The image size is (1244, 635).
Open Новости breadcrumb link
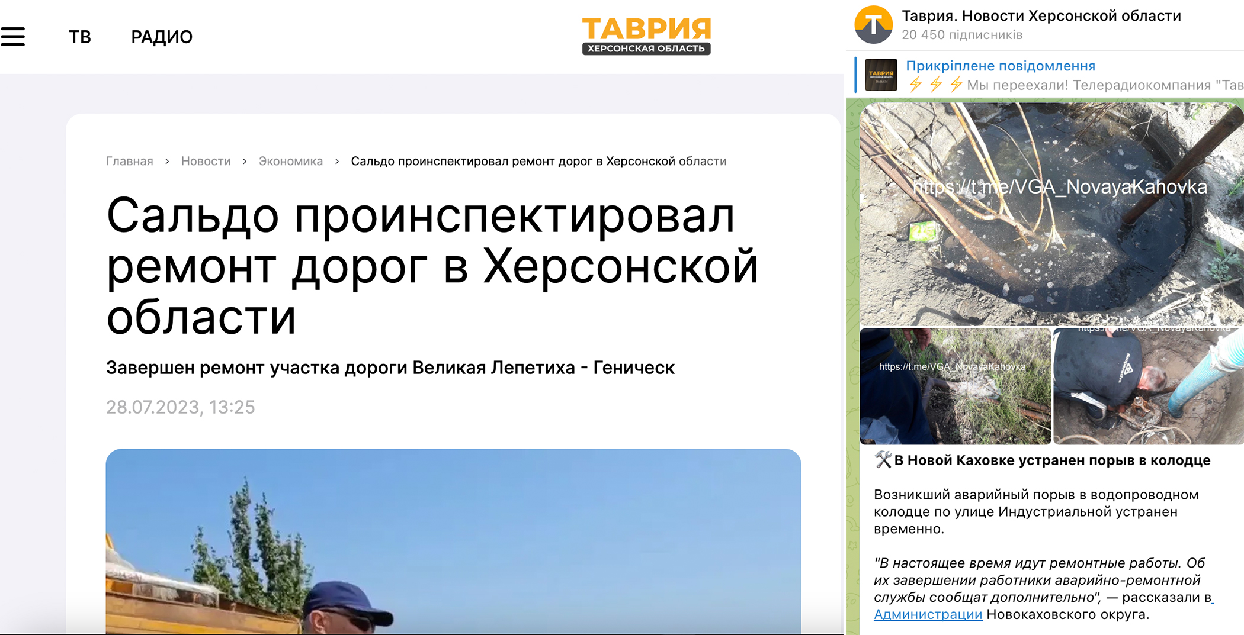tap(206, 161)
